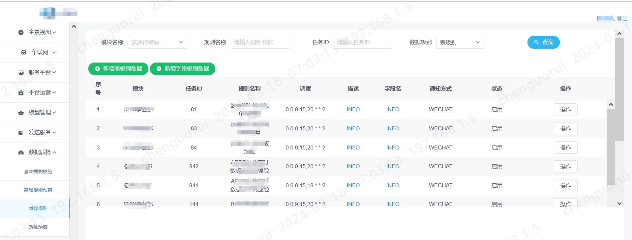Click plus icon in 新增字段级别数据 button
Image resolution: width=632 pixels, height=240 pixels.
[x=159, y=68]
